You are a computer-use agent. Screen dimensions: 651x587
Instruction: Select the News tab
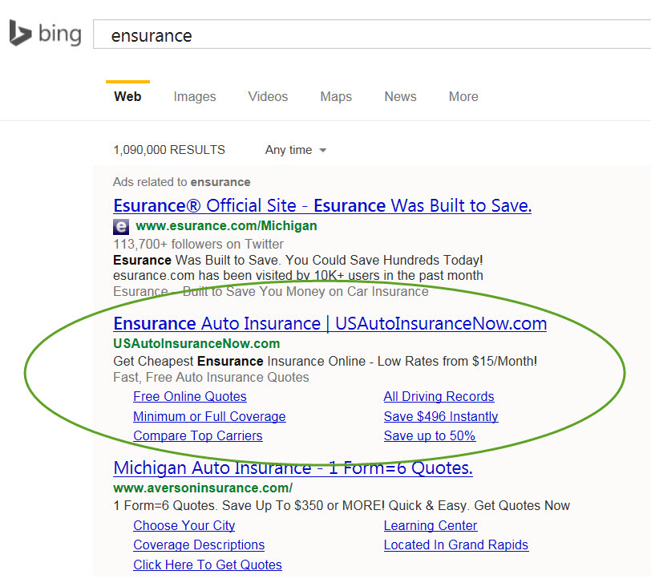400,96
